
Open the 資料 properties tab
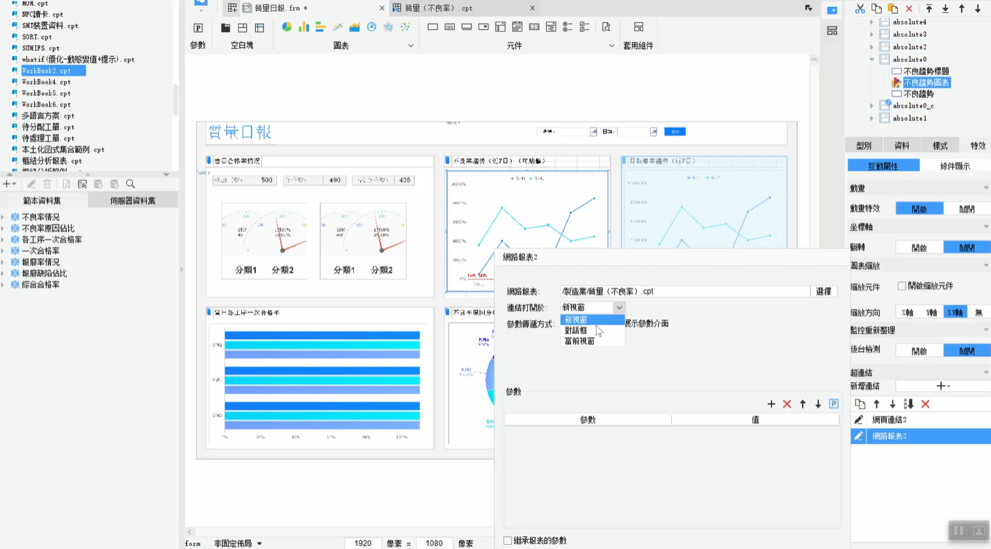[902, 146]
